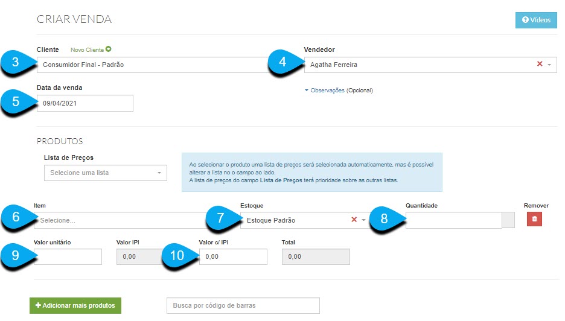The width and height of the screenshot is (565, 321).
Task: Click the blue marker number 7
Action: [x=220, y=218]
